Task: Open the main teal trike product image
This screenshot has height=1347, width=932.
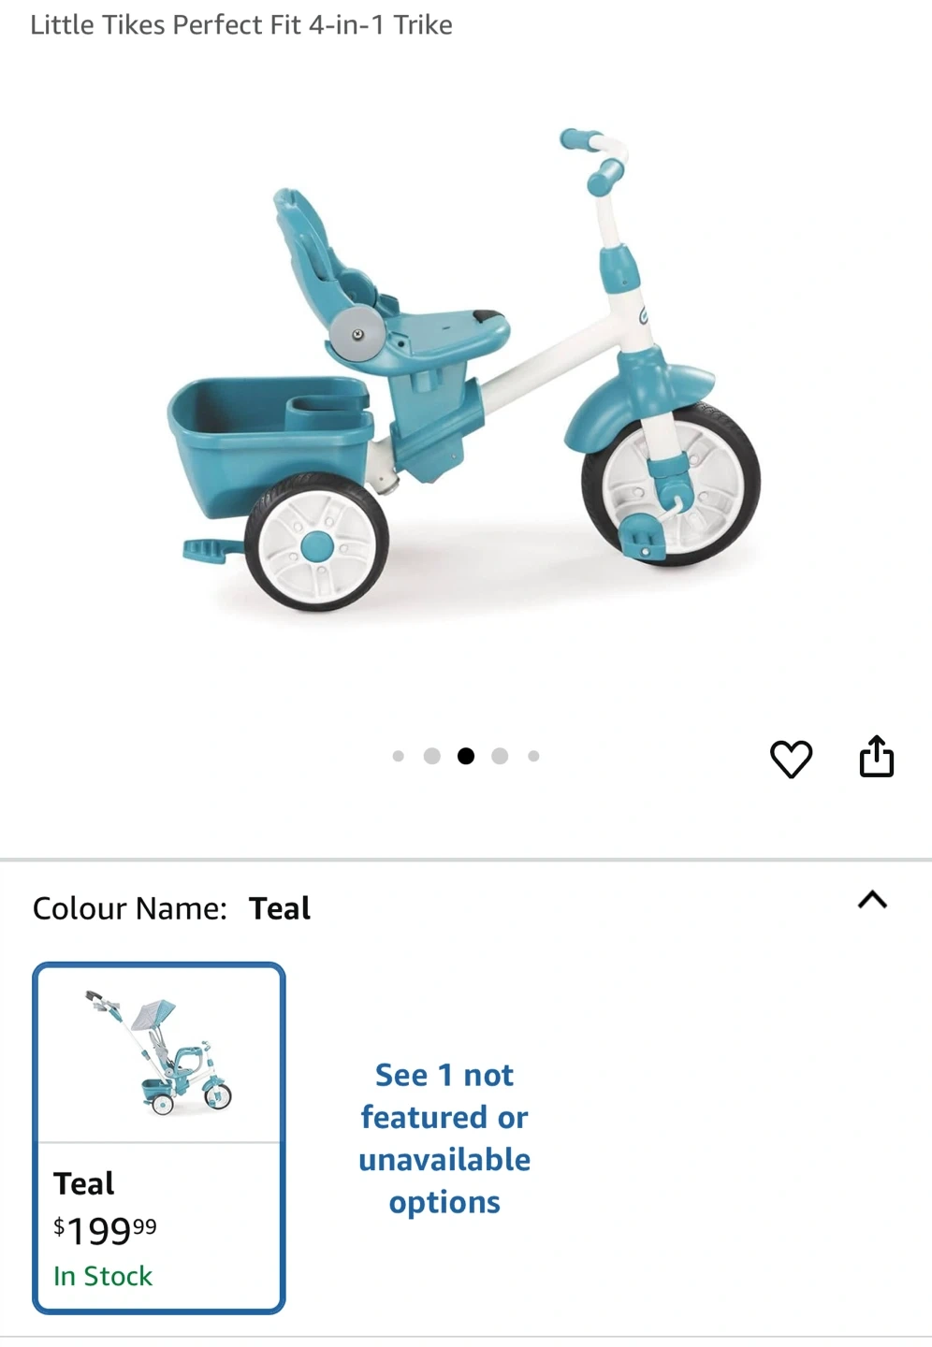Action: (465, 369)
